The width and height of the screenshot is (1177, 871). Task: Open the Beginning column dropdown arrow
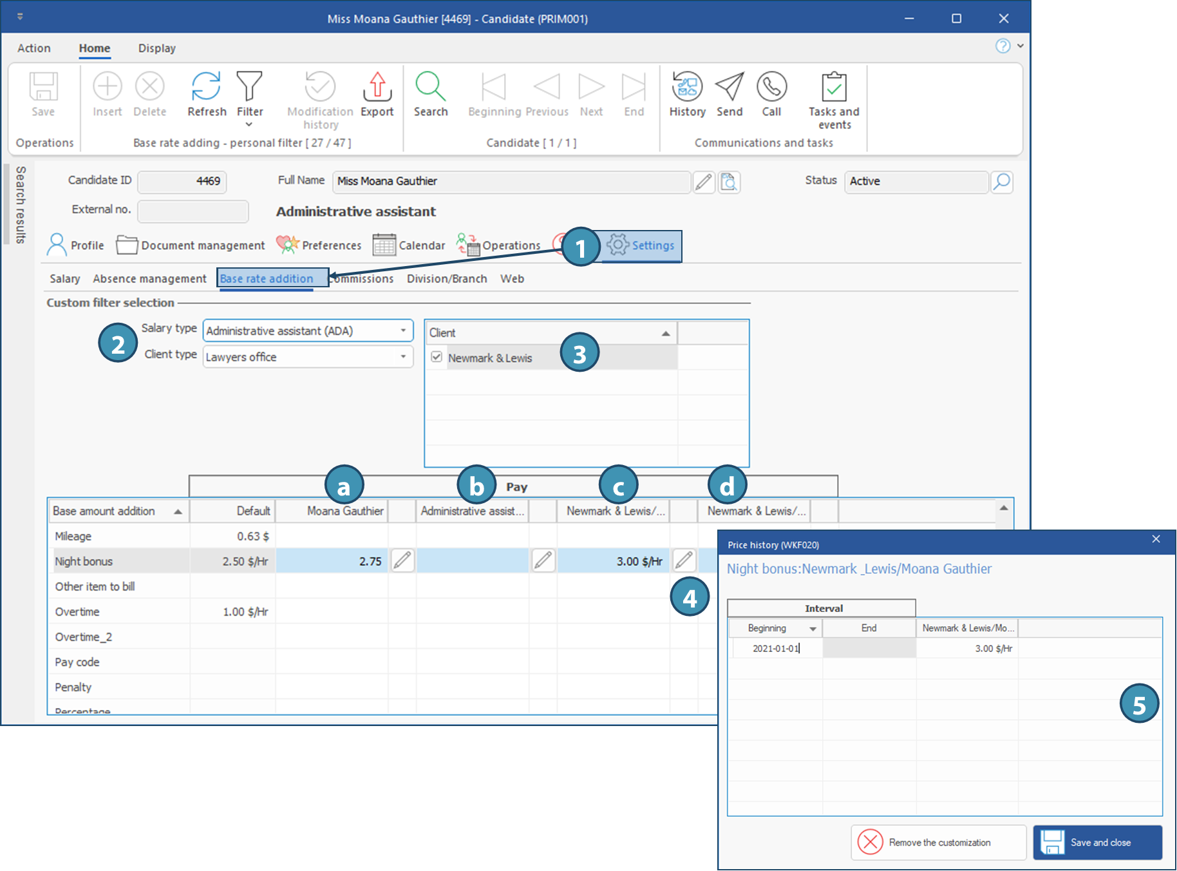coord(813,629)
